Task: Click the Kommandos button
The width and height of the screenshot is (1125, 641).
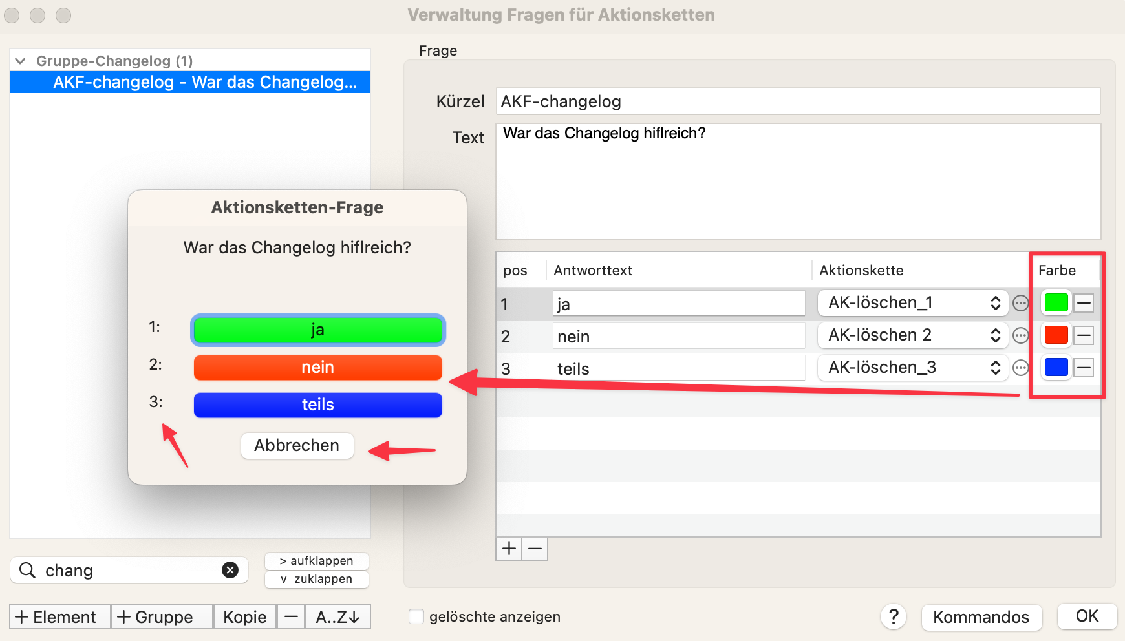Action: [981, 617]
